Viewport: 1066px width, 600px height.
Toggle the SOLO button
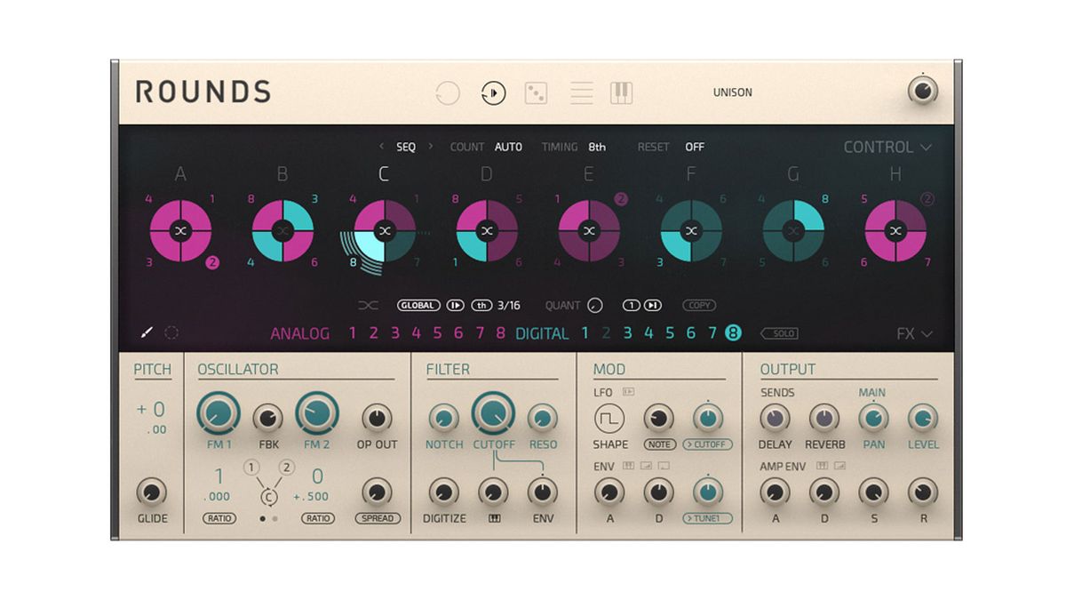[x=779, y=333]
